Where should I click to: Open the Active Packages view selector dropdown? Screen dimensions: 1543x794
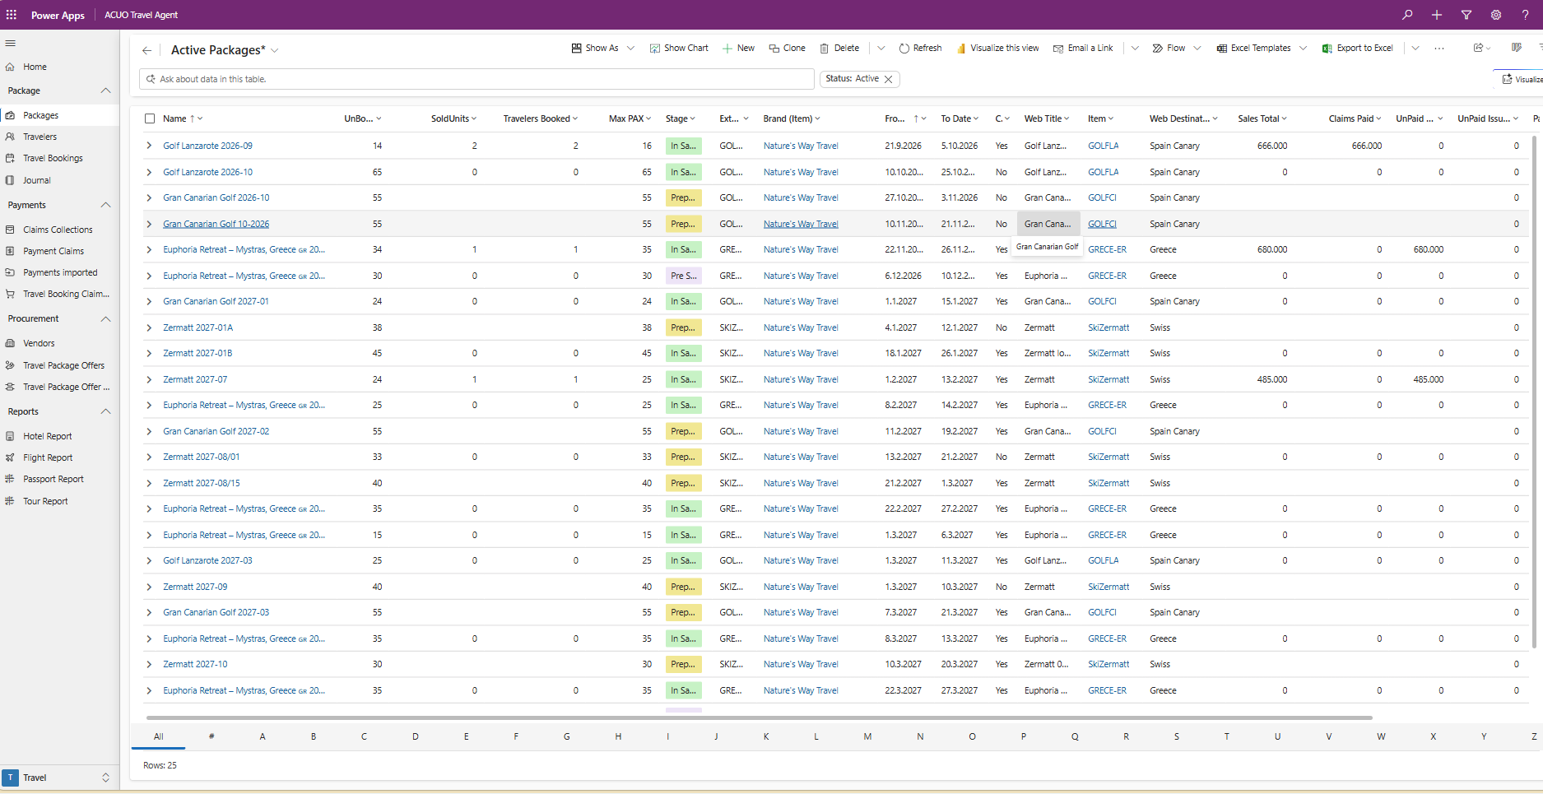[275, 50]
